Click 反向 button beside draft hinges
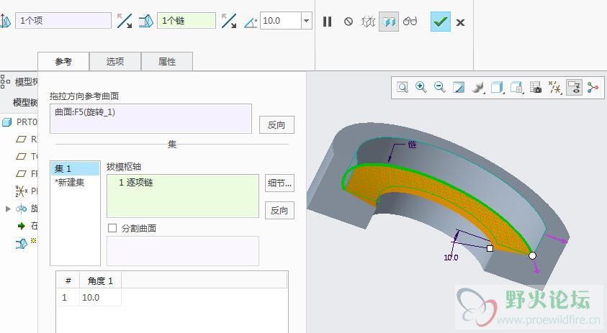Viewport: 607px width, 333px height. coord(279,211)
